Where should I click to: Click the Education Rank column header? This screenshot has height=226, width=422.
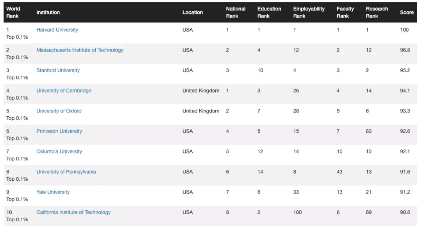point(269,12)
